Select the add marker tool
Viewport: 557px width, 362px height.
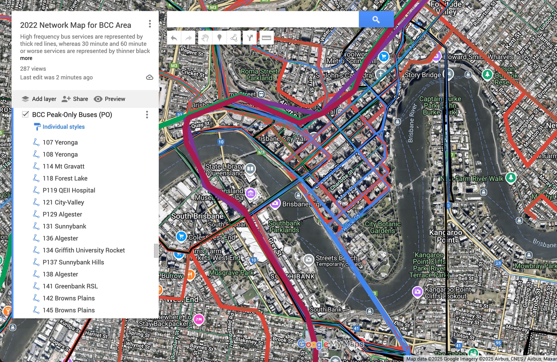point(219,38)
